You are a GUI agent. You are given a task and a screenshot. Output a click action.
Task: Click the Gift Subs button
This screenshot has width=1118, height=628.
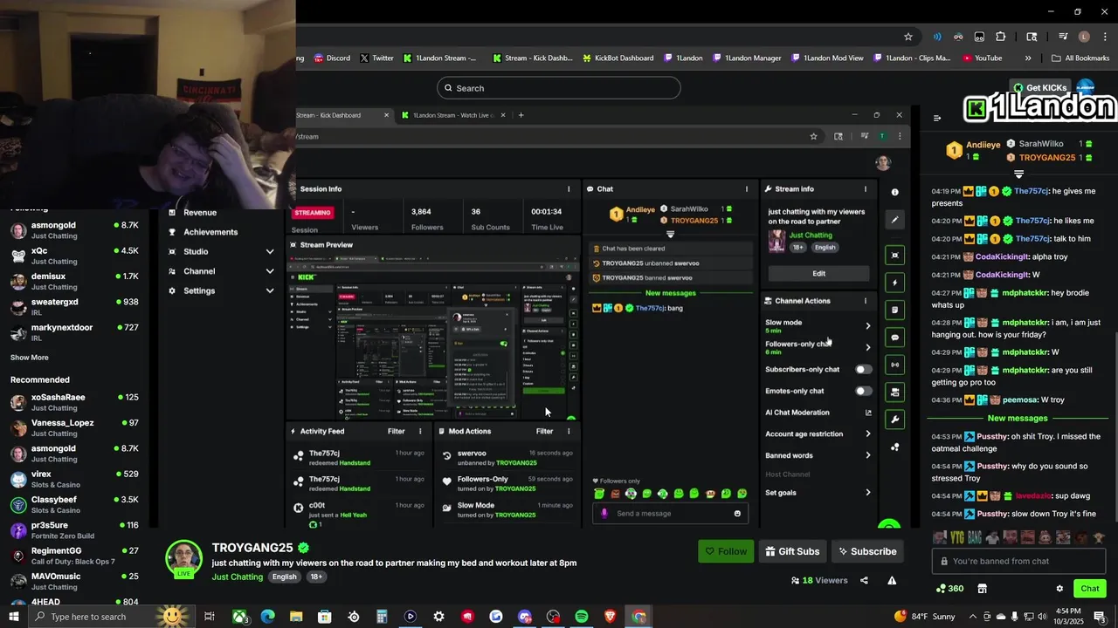point(792,551)
